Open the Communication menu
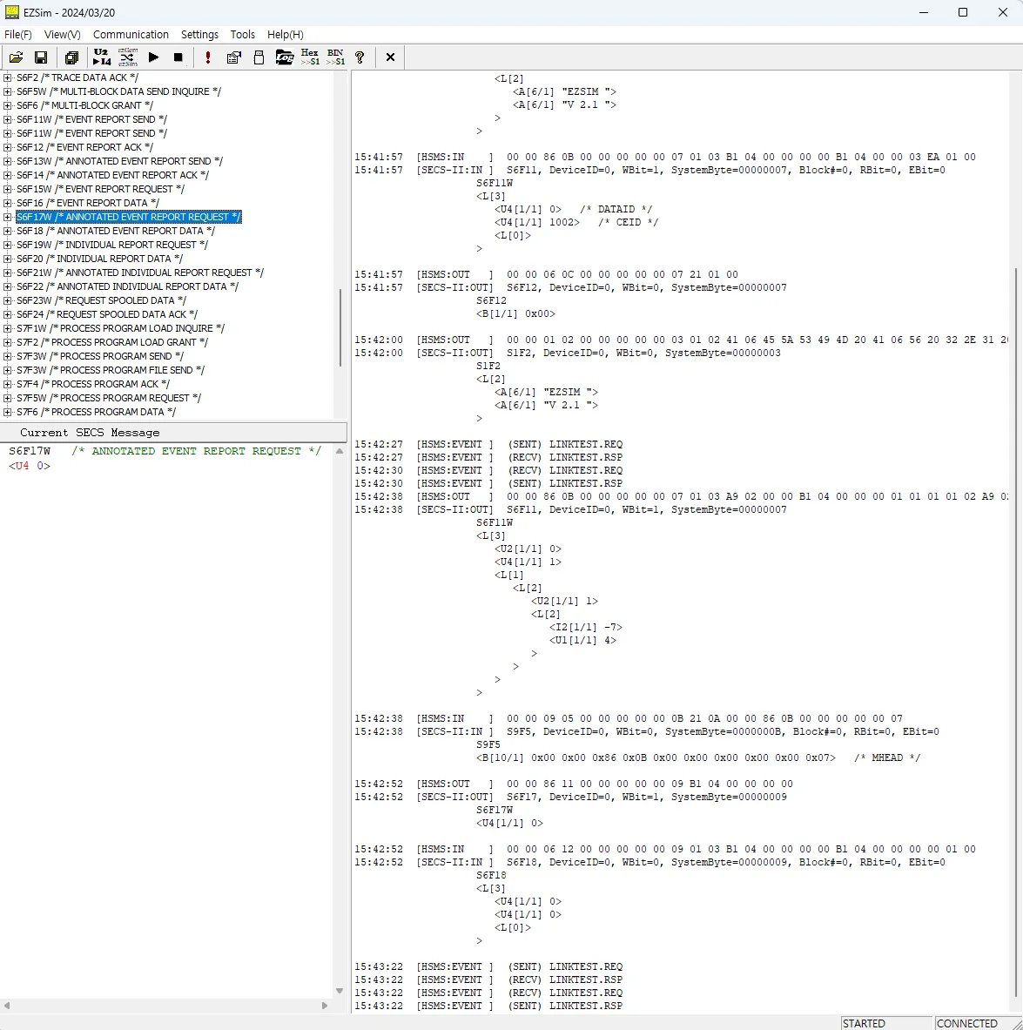 (131, 34)
